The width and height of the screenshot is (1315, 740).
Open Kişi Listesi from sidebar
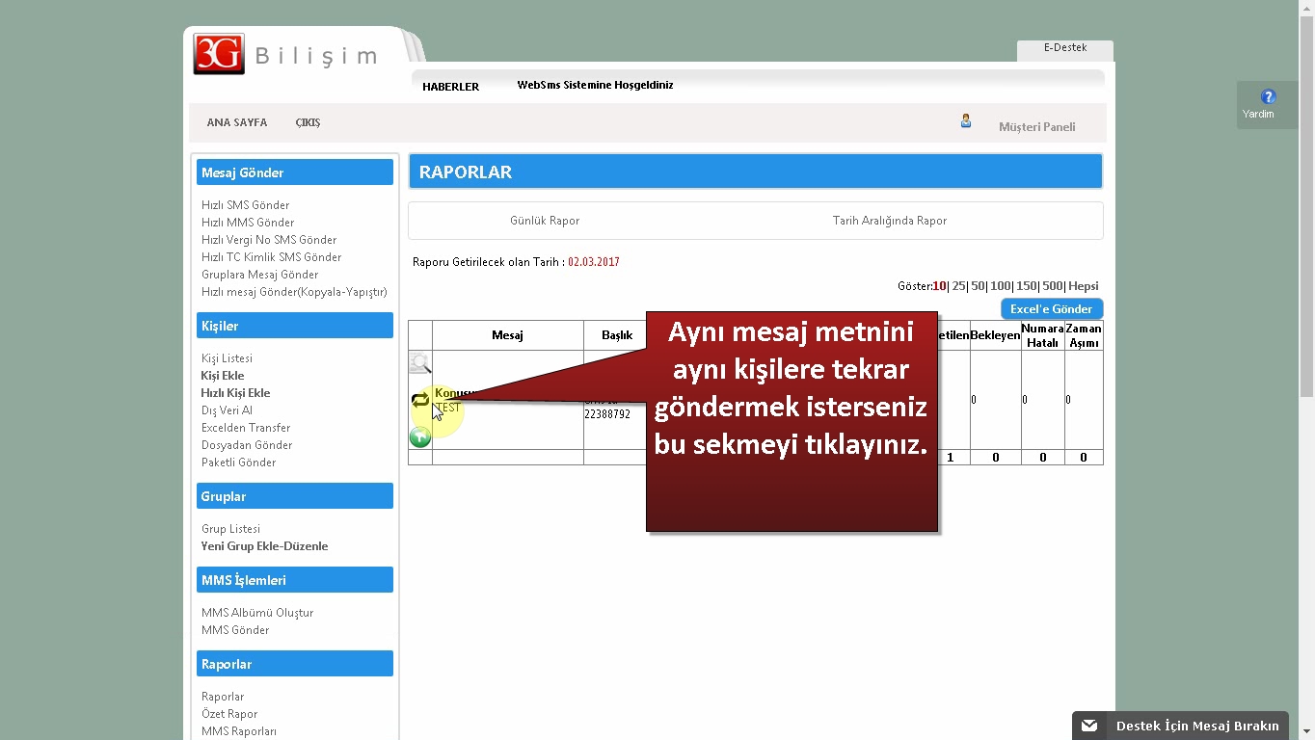[x=227, y=358]
